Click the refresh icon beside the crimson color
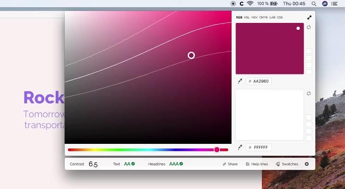 tap(309, 27)
